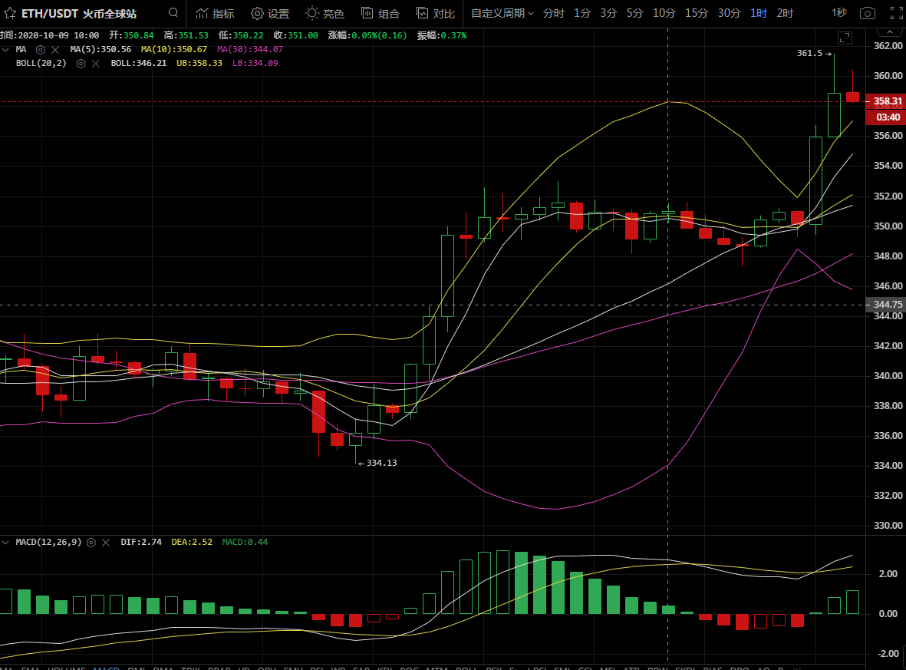906x670 pixels.
Task: Take a chart screenshot with camera icon
Action: [x=868, y=13]
